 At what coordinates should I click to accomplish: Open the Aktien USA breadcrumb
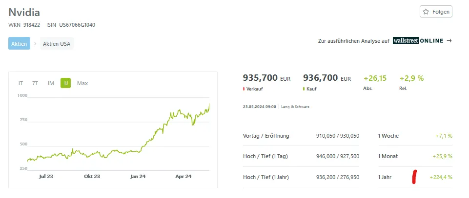point(57,43)
